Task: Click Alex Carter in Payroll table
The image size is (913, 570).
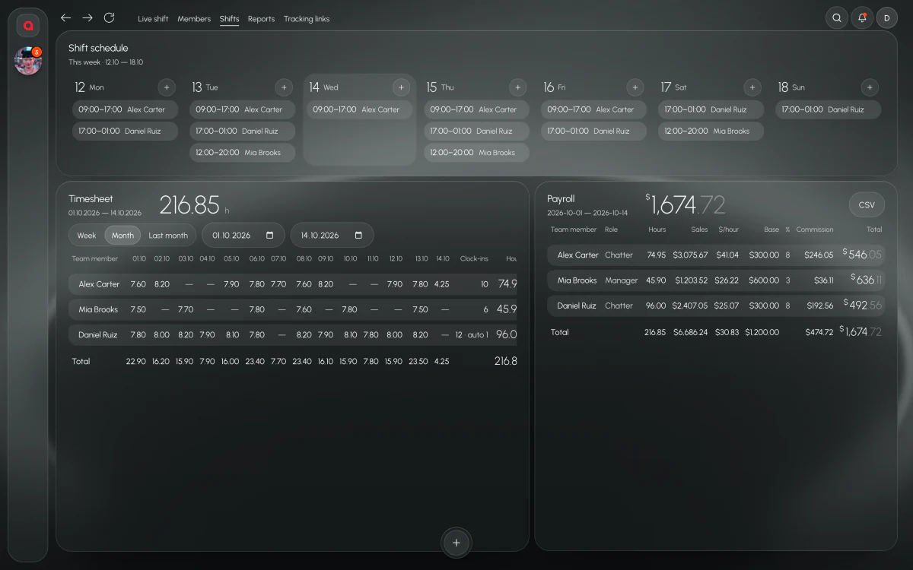Action: click(x=577, y=255)
